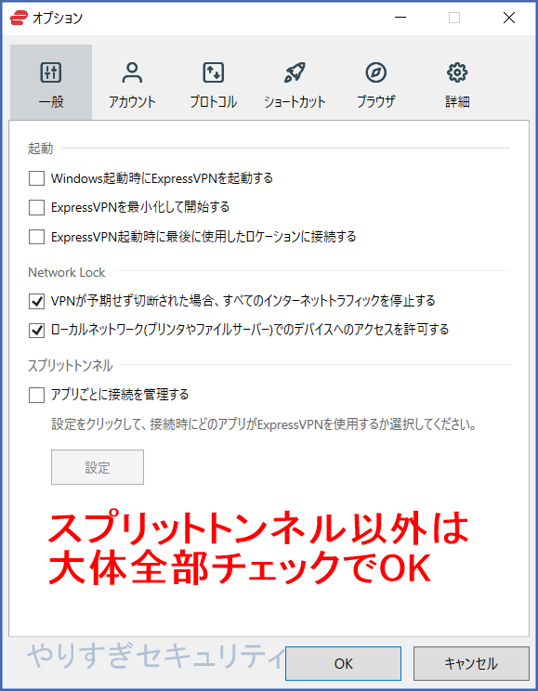
Task: Close the オプション window
Action: 509,18
